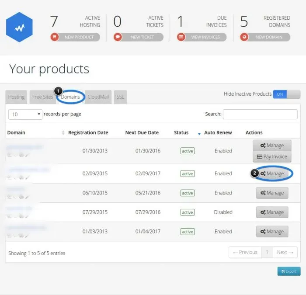Open the SSL tab
The width and height of the screenshot is (306, 295).
click(x=120, y=97)
